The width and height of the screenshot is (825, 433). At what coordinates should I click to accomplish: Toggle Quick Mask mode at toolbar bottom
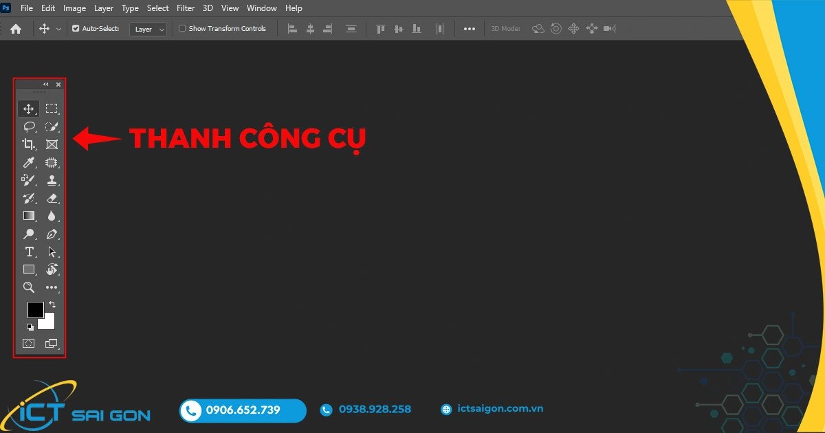click(28, 342)
